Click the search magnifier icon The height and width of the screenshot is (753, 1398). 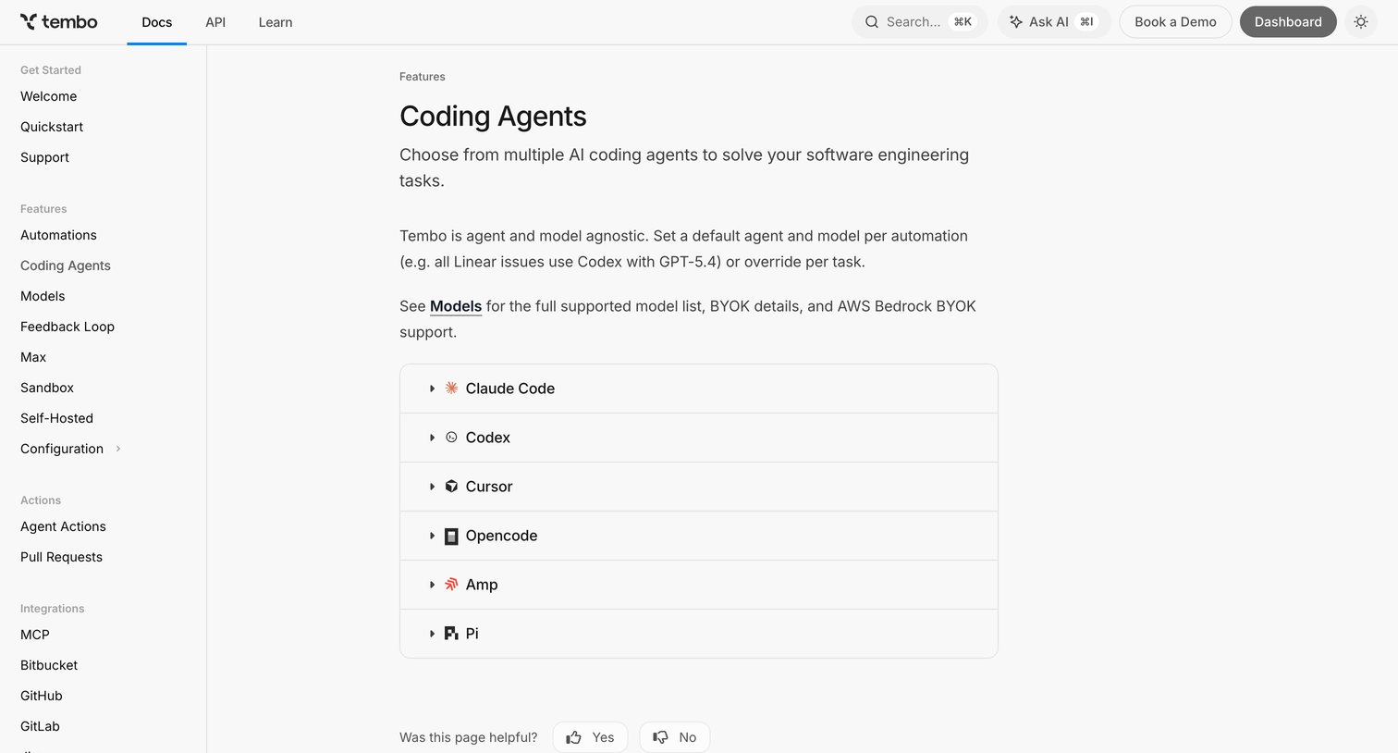click(x=871, y=21)
